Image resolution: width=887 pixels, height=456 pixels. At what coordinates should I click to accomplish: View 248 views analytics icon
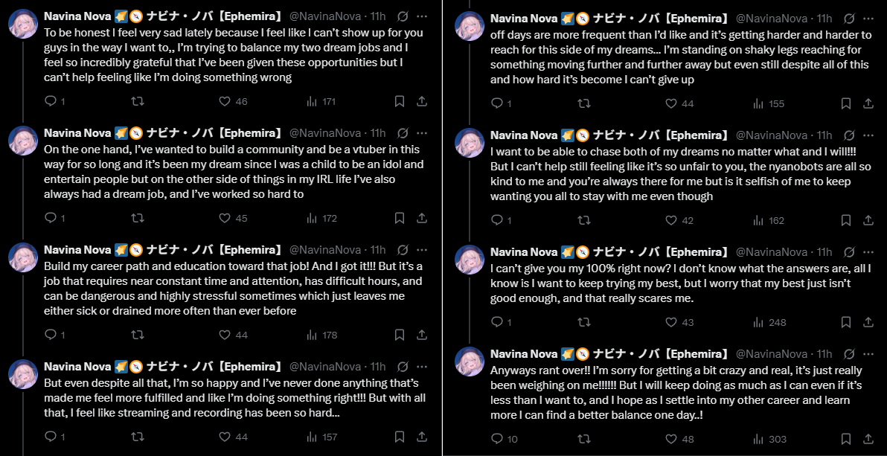click(x=758, y=322)
